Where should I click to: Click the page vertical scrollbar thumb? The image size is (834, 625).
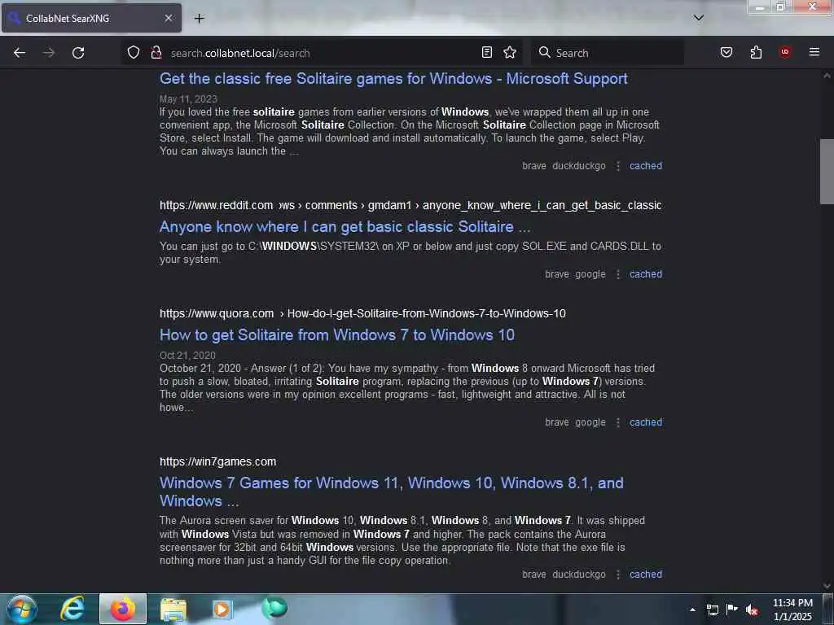pyautogui.click(x=827, y=171)
